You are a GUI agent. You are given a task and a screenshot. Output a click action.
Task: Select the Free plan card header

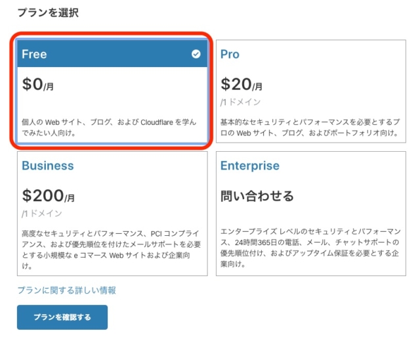(112, 54)
